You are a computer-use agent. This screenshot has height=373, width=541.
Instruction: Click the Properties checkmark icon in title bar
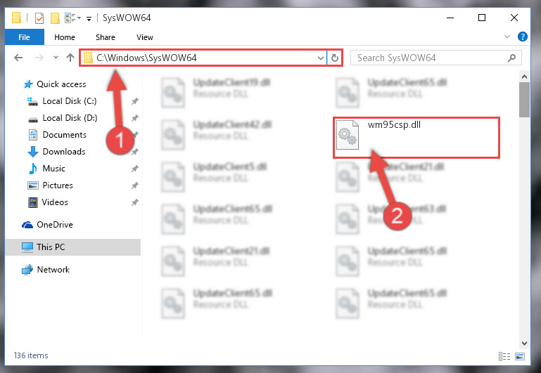pyautogui.click(x=39, y=18)
